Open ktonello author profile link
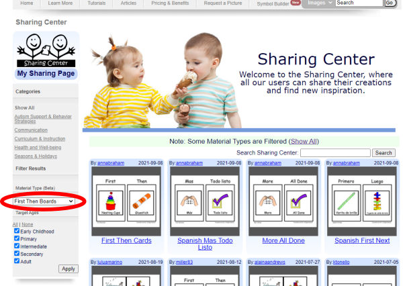The height and width of the screenshot is (286, 403). (x=341, y=262)
